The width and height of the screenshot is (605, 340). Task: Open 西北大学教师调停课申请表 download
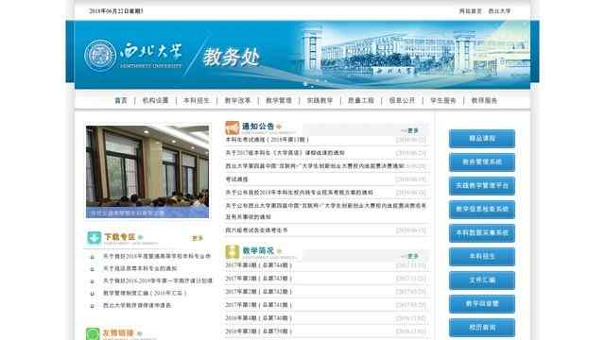[x=137, y=305]
